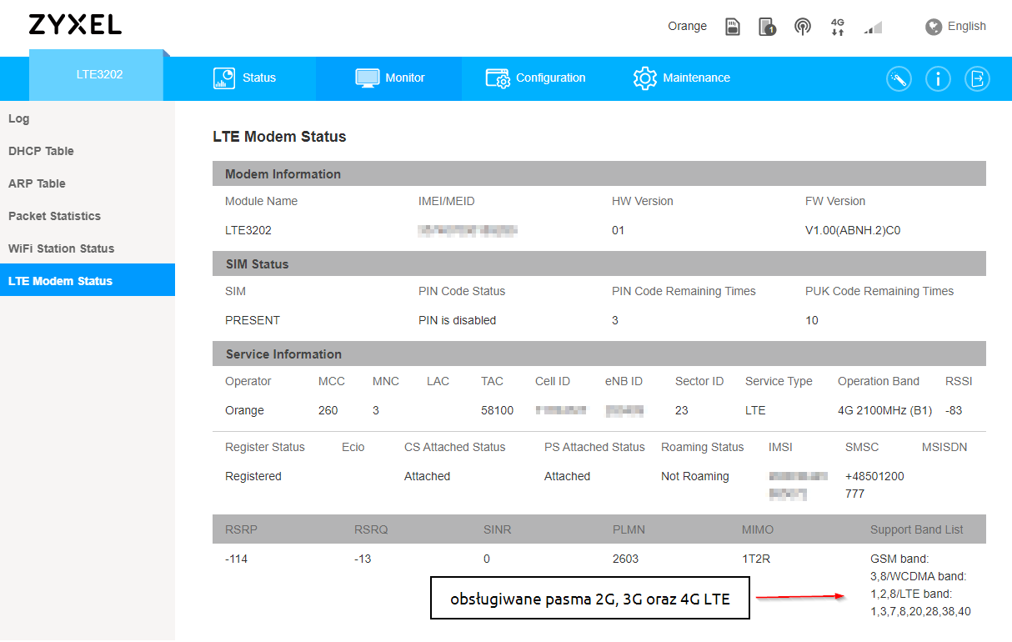Viewport: 1012px width, 642px height.
Task: Click the Modem Information section header
Action: click(x=599, y=173)
